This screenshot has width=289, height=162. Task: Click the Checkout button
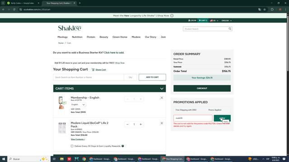(x=202, y=88)
